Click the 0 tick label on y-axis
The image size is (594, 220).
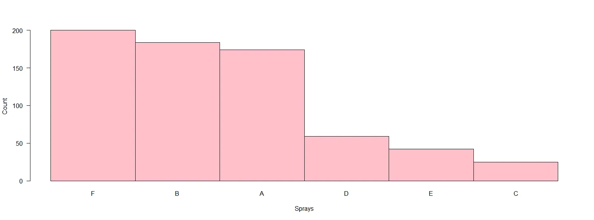(21, 181)
